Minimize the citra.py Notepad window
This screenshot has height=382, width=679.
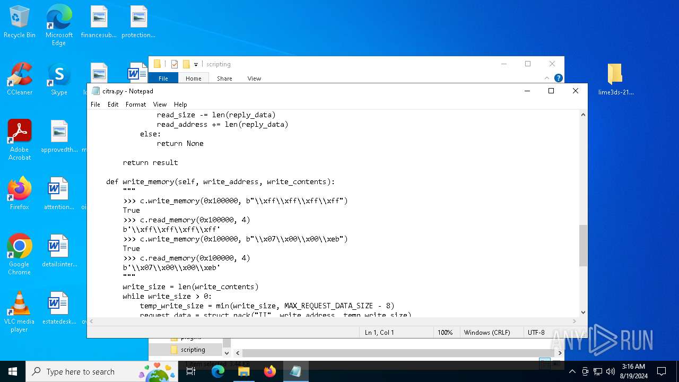[527, 91]
